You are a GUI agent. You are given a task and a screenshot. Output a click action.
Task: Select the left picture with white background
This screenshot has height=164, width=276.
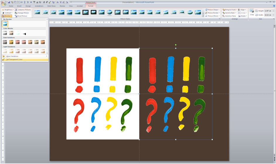(103, 94)
